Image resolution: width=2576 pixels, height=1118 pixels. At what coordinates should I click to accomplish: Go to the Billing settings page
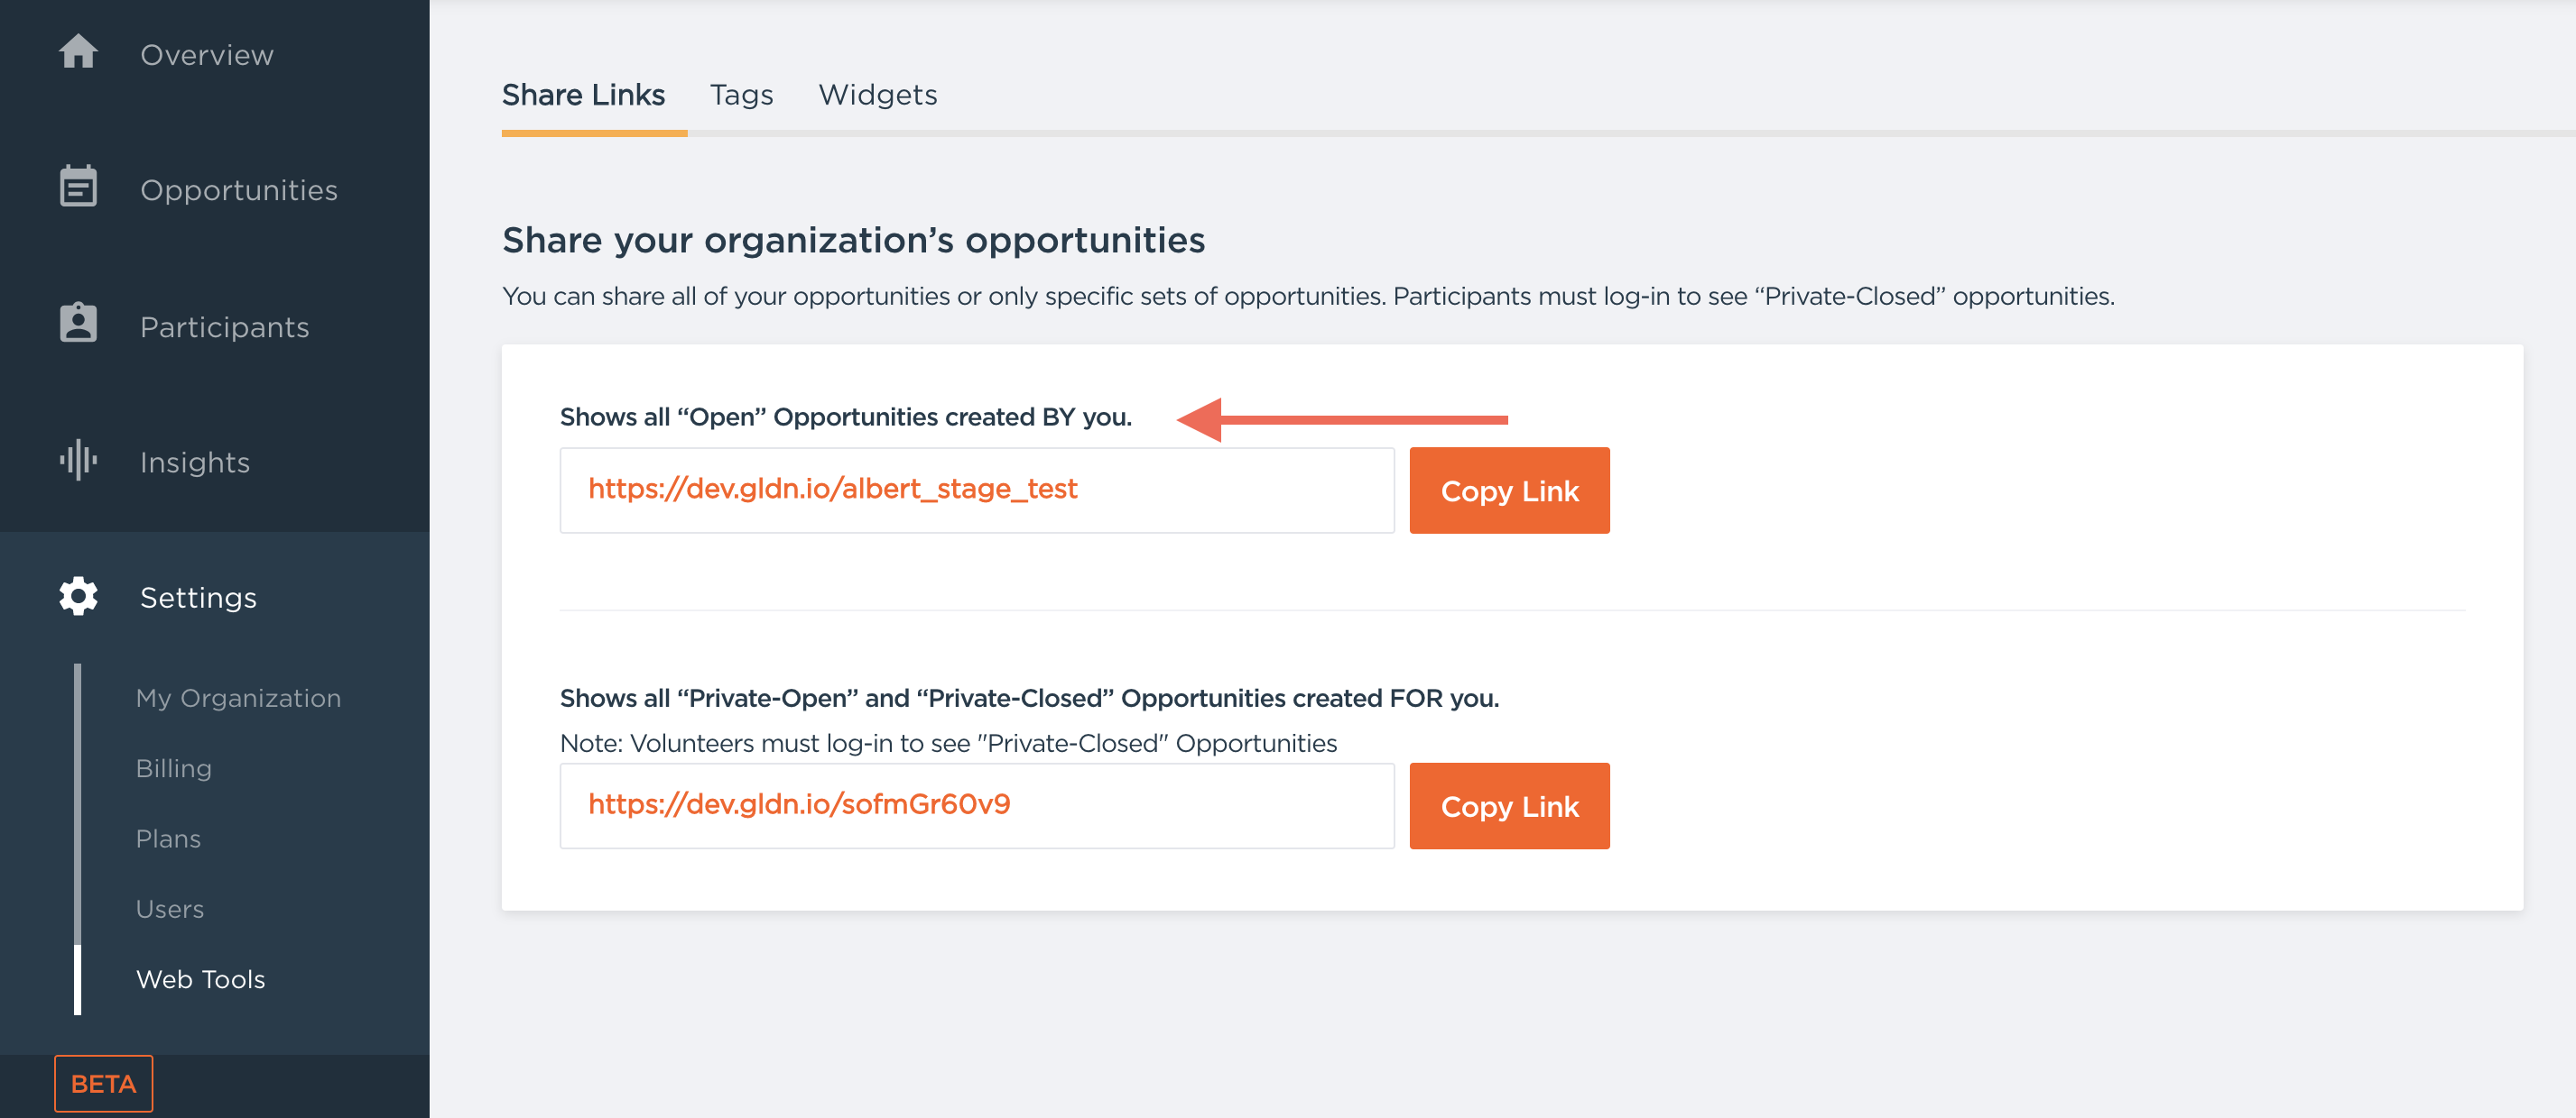click(174, 768)
